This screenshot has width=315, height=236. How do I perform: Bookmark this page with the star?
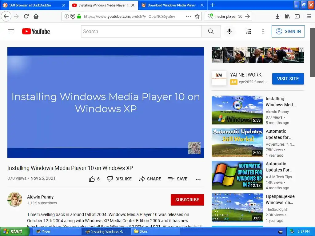pos(197,16)
